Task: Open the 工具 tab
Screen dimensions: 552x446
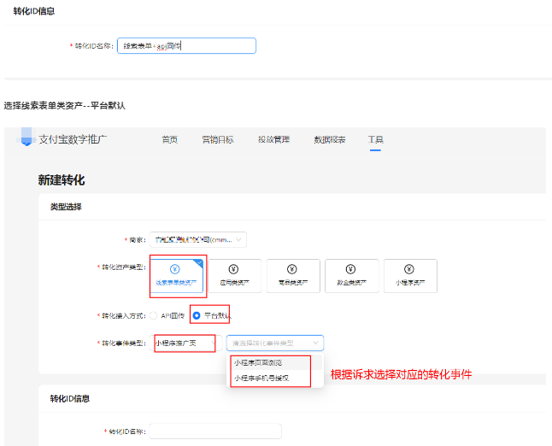Action: pyautogui.click(x=376, y=140)
